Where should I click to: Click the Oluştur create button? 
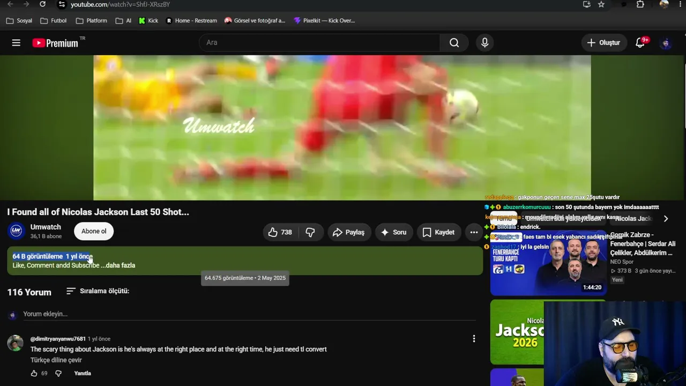pos(604,43)
